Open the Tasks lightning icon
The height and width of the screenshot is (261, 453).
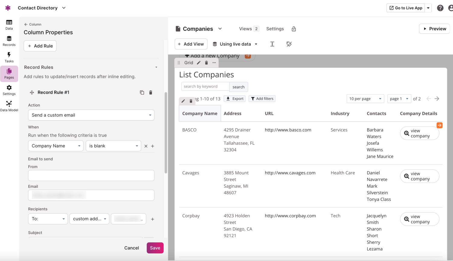tap(9, 57)
